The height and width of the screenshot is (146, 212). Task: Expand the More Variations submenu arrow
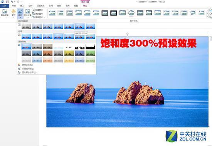click(x=94, y=65)
